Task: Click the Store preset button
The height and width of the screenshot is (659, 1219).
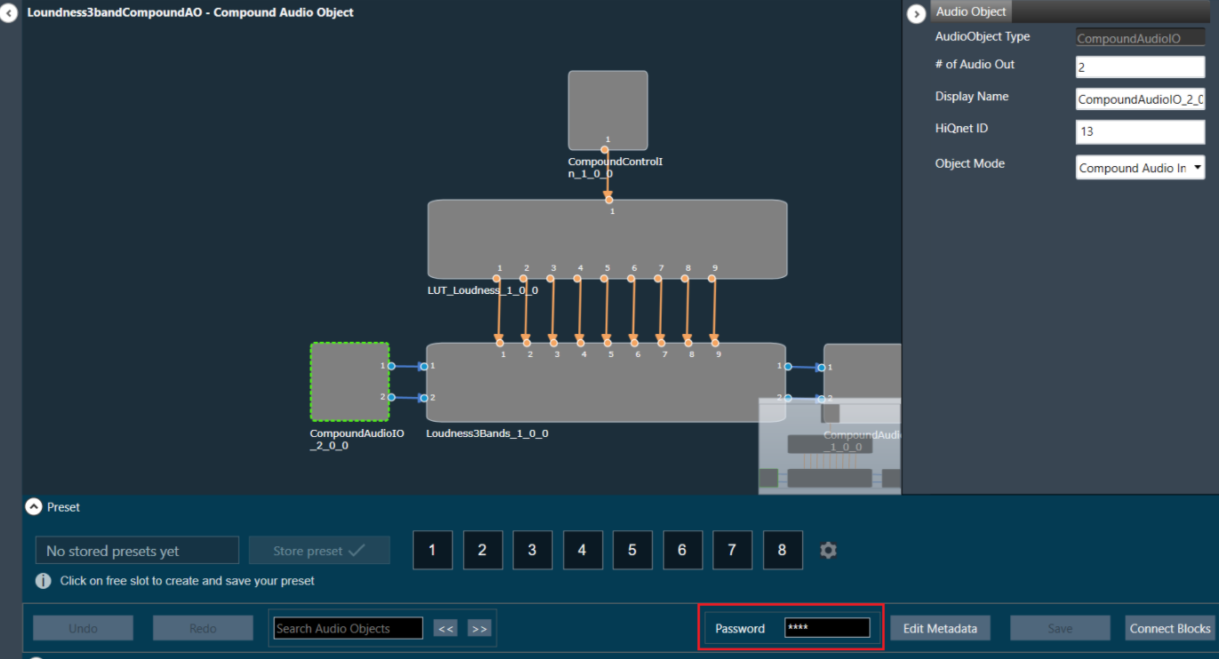Action: (319, 551)
